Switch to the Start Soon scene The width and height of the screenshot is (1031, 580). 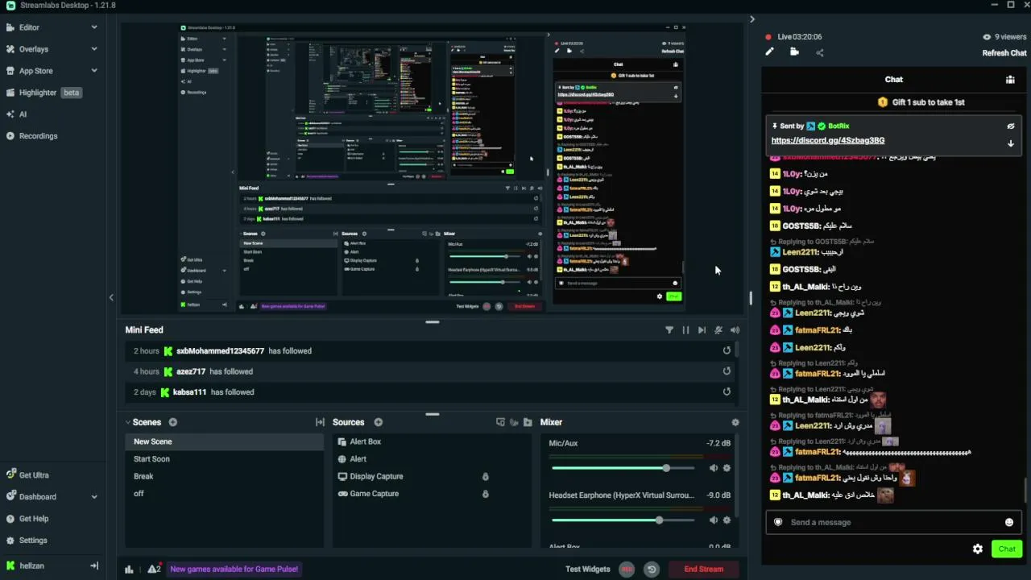[x=225, y=459]
